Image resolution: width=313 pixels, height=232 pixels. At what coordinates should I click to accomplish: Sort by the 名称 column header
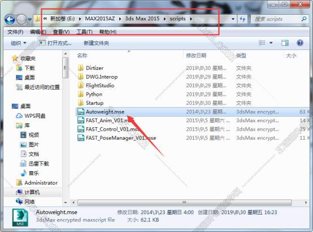(x=82, y=56)
